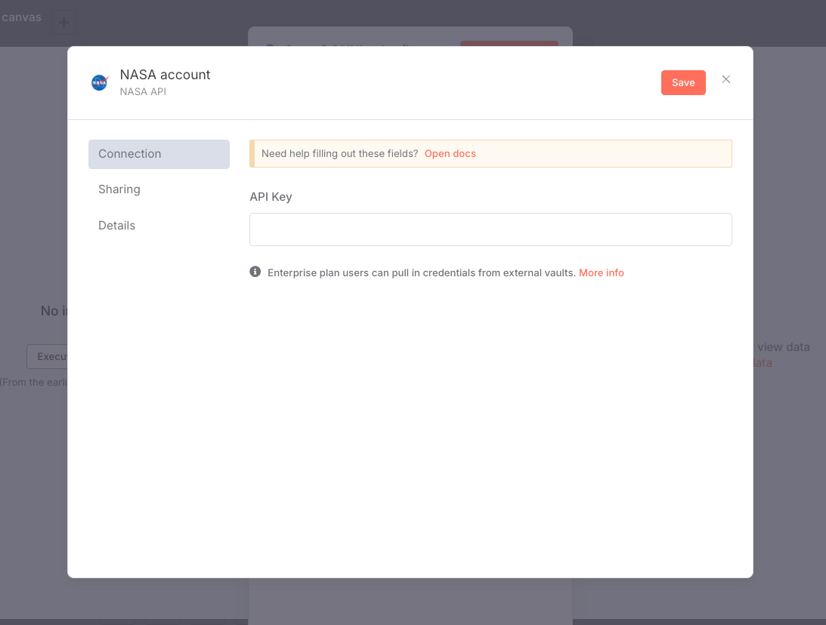
Task: Click the plus button beside canvas
Action: (x=63, y=23)
